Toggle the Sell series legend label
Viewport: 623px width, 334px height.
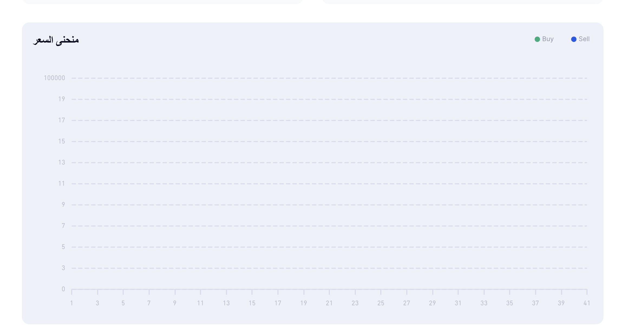(x=584, y=39)
